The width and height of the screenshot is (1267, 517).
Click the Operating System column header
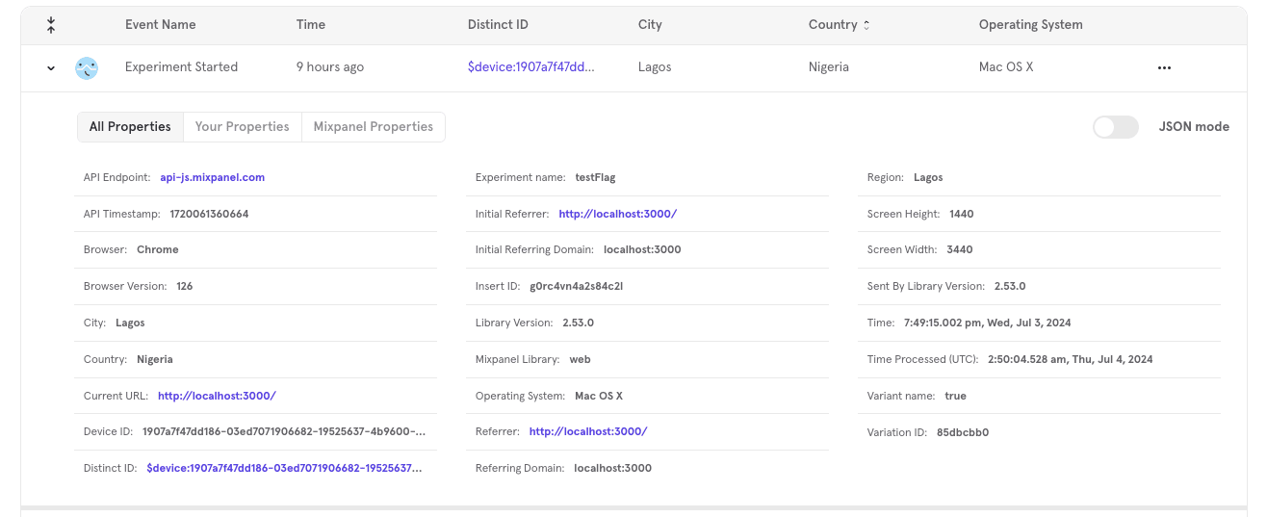[x=1030, y=25]
